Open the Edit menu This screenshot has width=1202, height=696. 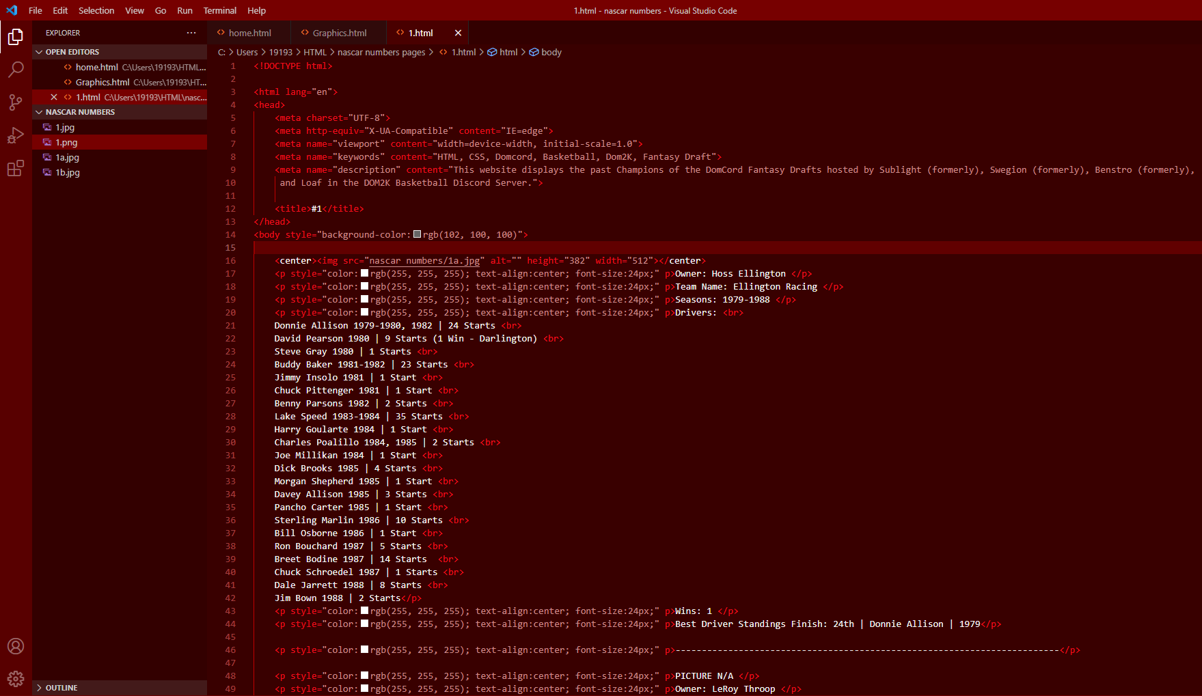pos(60,10)
